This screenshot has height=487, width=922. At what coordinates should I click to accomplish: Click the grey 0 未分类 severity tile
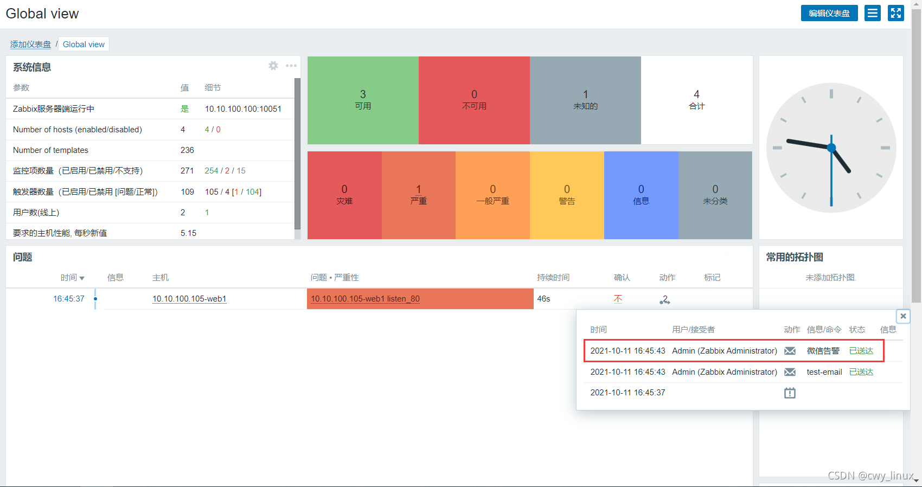click(715, 195)
